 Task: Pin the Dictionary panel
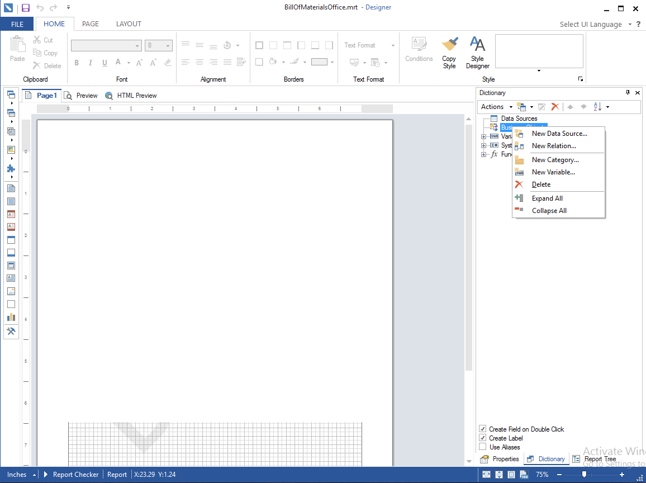(x=628, y=93)
